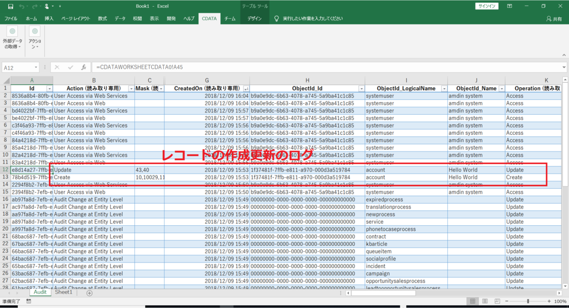This screenshot has height=308, width=569.
Task: Click the vertical scrollbar up arrow
Action: [565, 80]
